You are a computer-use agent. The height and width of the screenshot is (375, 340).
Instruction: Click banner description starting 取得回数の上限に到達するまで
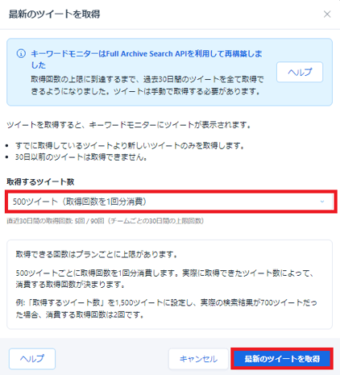pyautogui.click(x=147, y=85)
